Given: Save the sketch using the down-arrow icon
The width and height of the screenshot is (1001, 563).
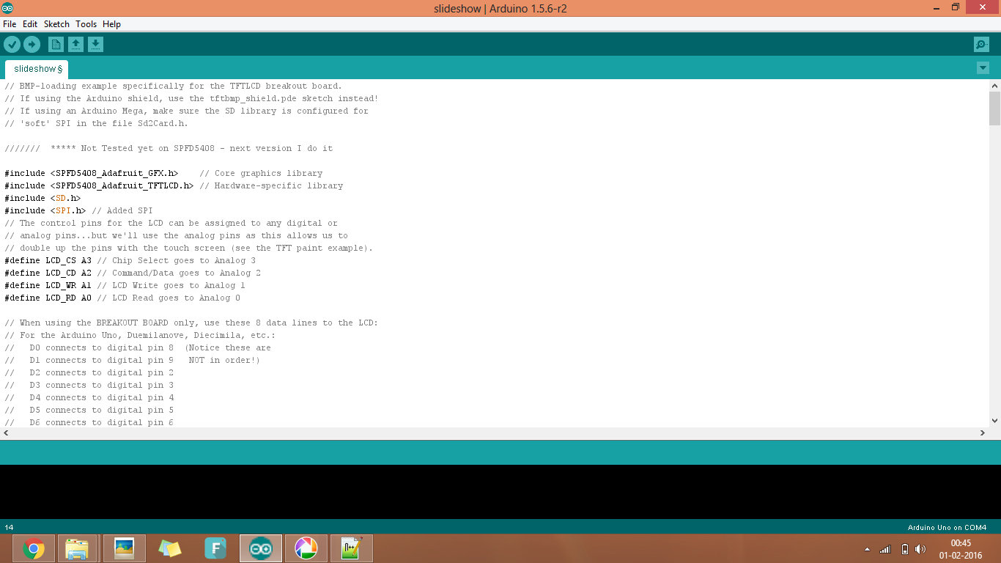Looking at the screenshot, I should click(95, 45).
